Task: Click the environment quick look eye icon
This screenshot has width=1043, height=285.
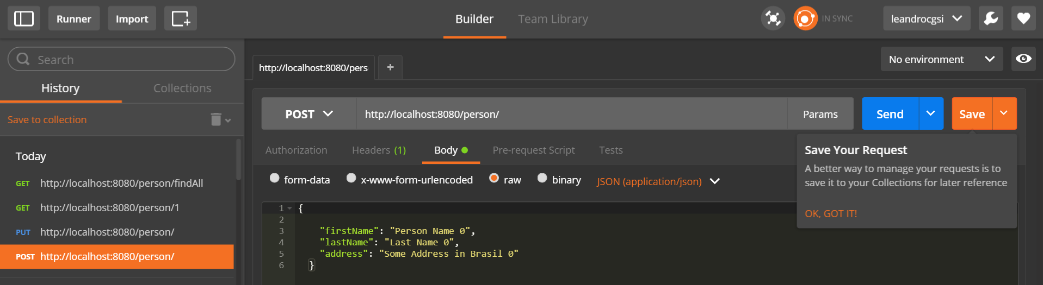Action: pos(1023,59)
